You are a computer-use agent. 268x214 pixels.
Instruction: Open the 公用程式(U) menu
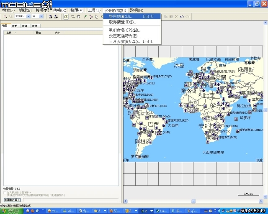point(116,10)
